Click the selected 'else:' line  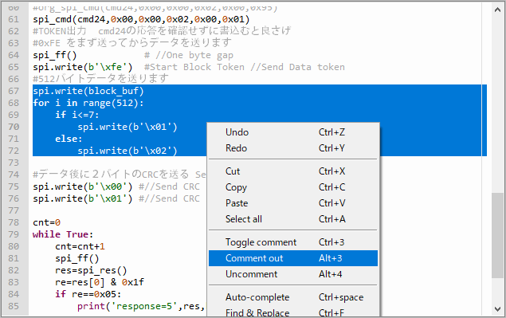click(x=69, y=139)
